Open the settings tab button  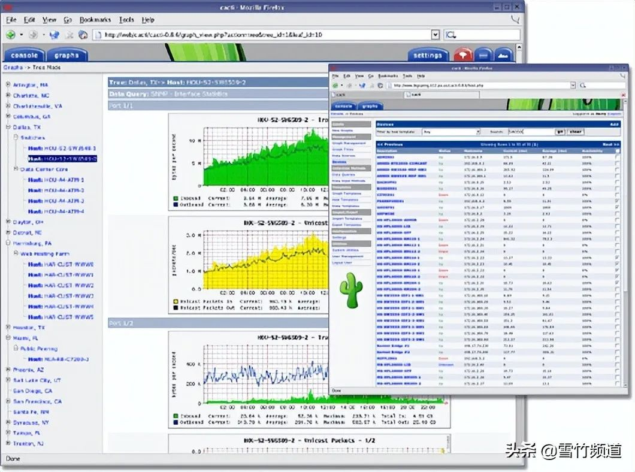pyautogui.click(x=428, y=55)
